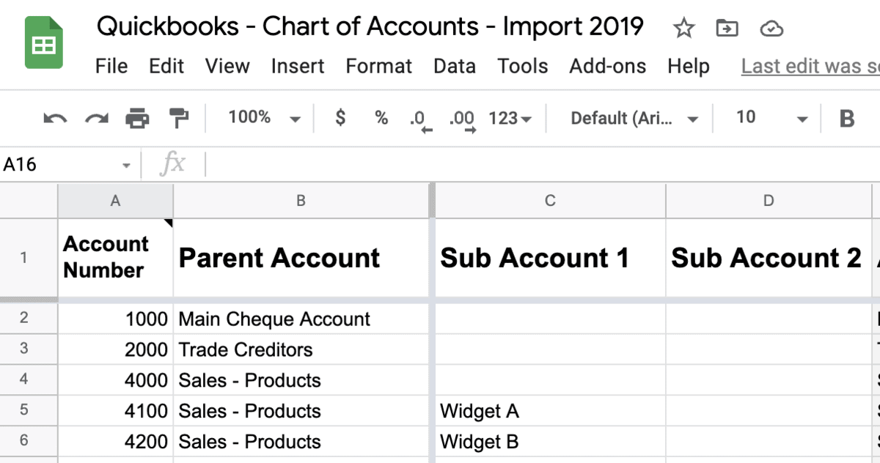The image size is (880, 463).
Task: Open the more number formats dropdown
Action: point(507,117)
